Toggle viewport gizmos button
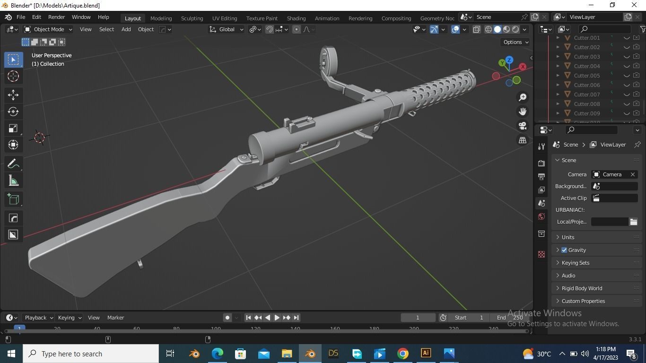 pos(434,29)
